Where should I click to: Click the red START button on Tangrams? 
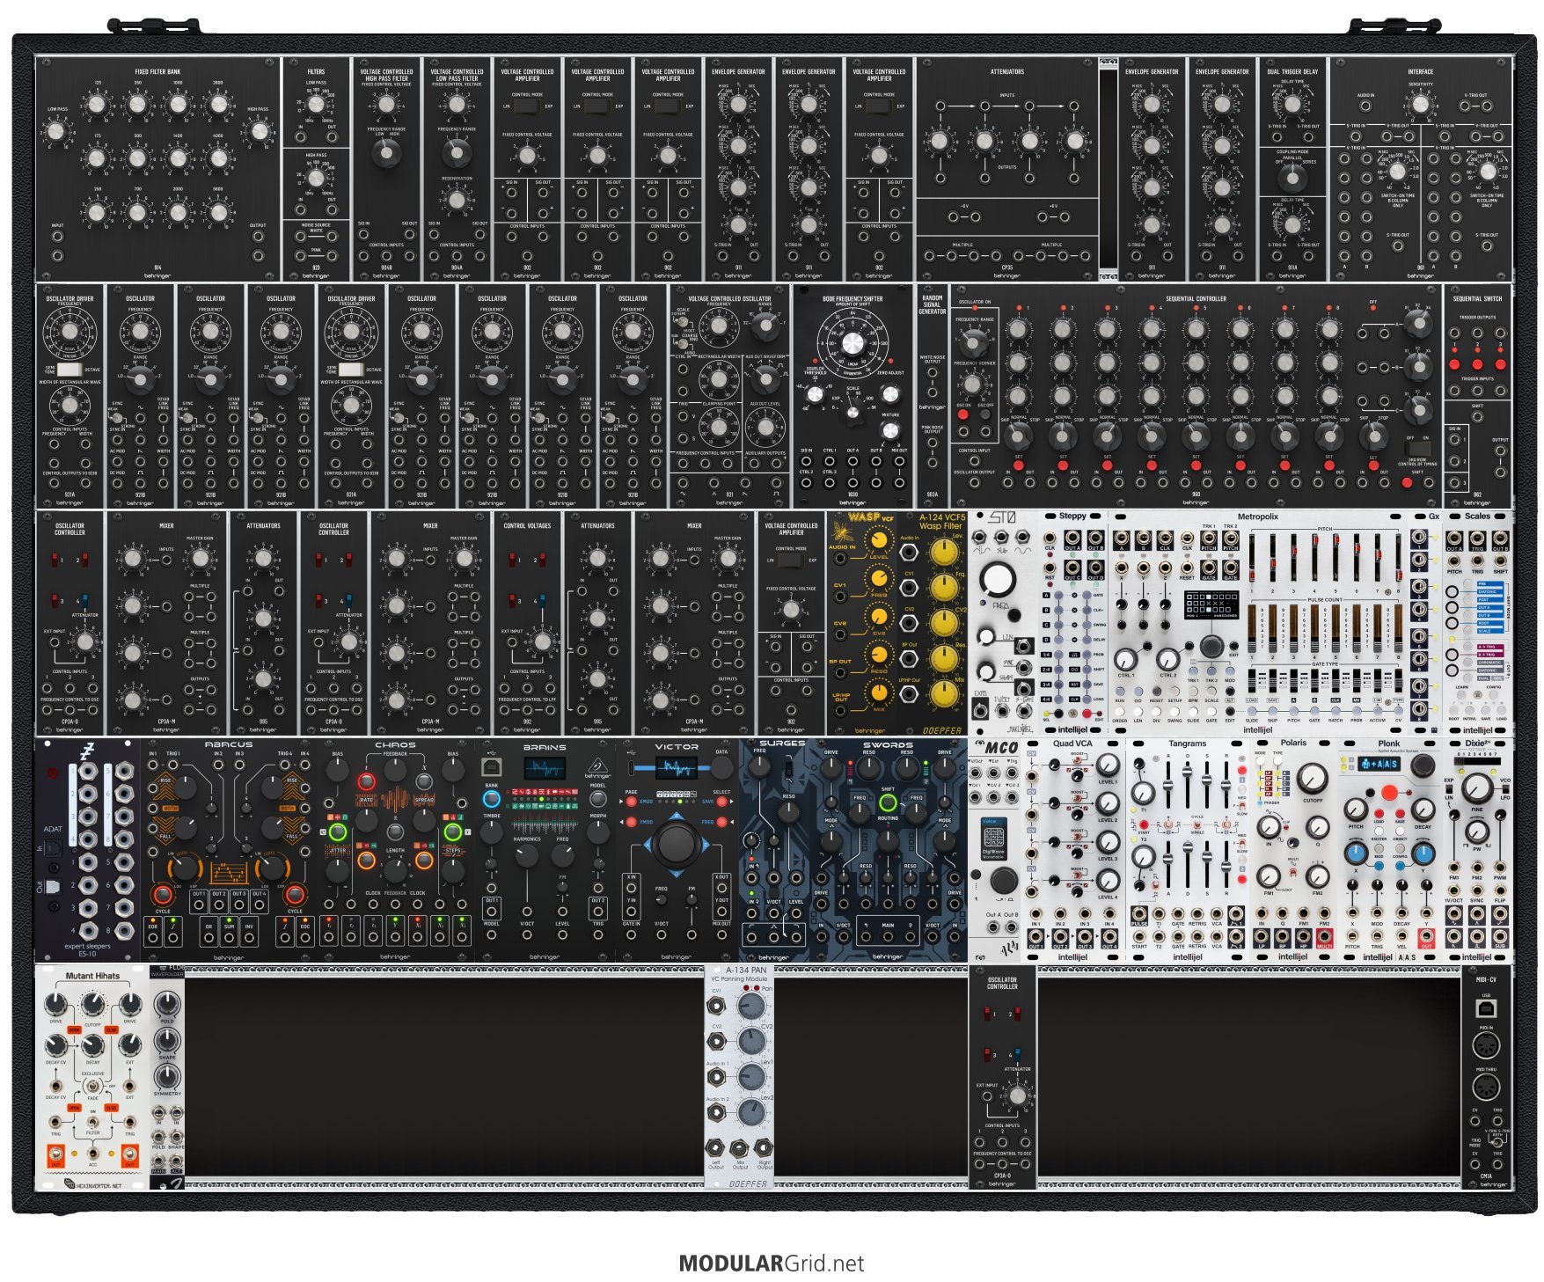1144,824
